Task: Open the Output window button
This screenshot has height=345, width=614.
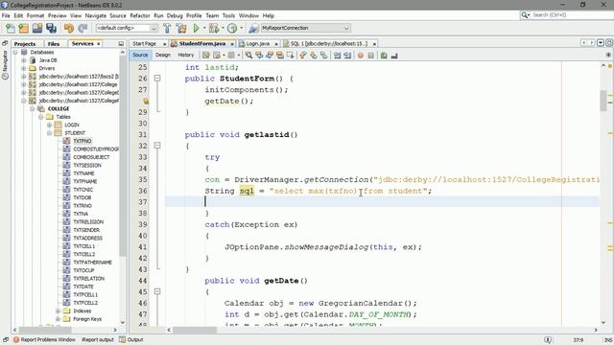Action: [131, 339]
